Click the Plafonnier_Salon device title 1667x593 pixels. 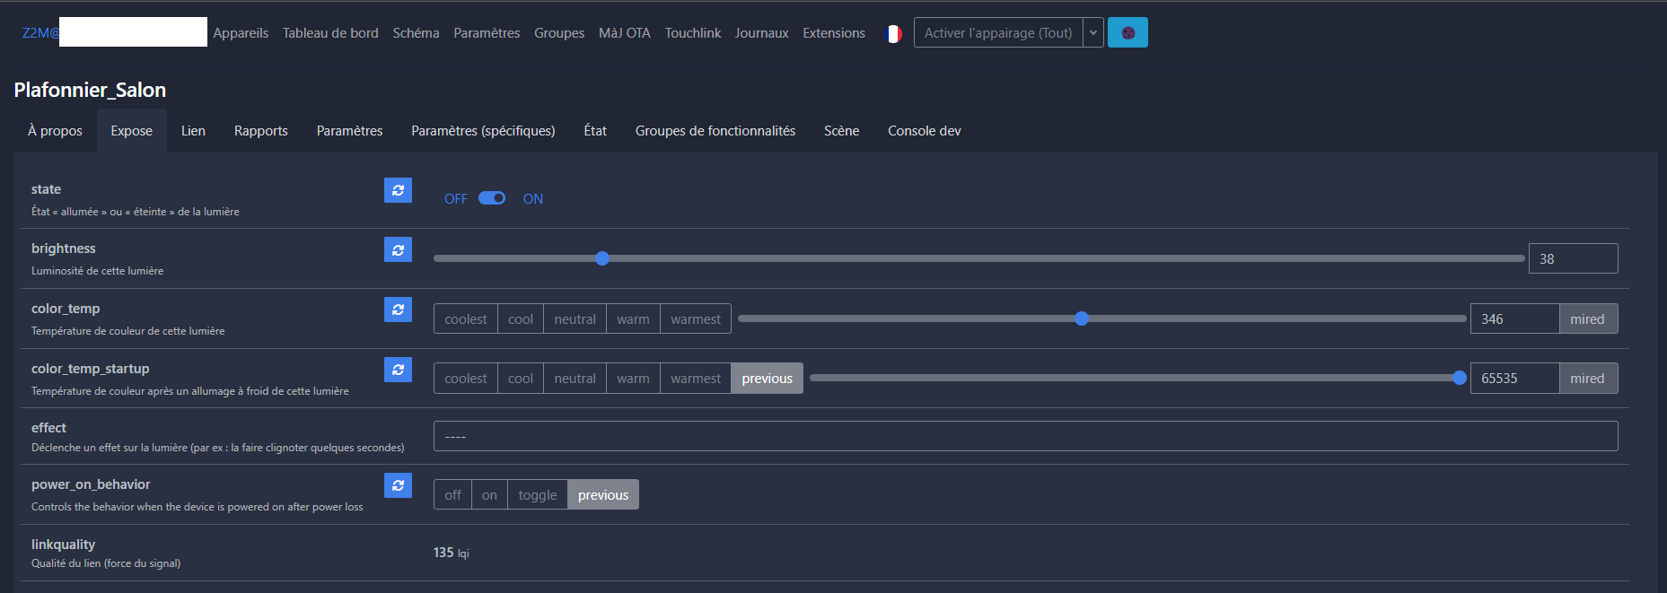point(90,90)
